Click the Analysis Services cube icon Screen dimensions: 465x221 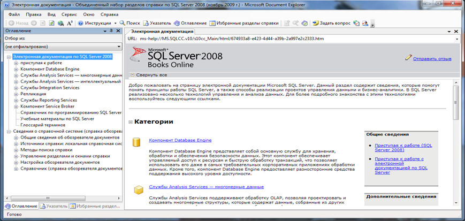coord(138,190)
